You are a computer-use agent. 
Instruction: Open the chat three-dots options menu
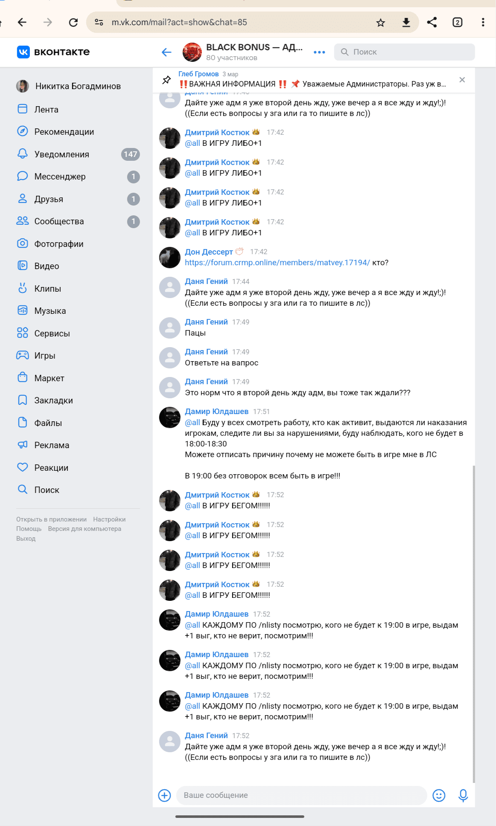(319, 52)
